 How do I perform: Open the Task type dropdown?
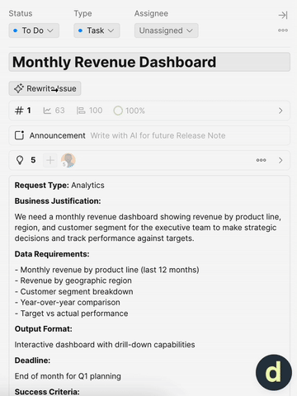[97, 31]
